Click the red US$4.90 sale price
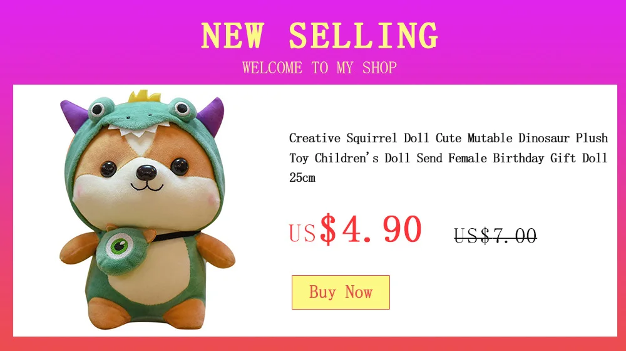This screenshot has width=626, height=351. 356,229
